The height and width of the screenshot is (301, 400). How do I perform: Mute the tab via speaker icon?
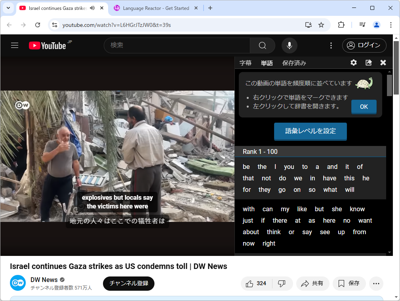[92, 8]
